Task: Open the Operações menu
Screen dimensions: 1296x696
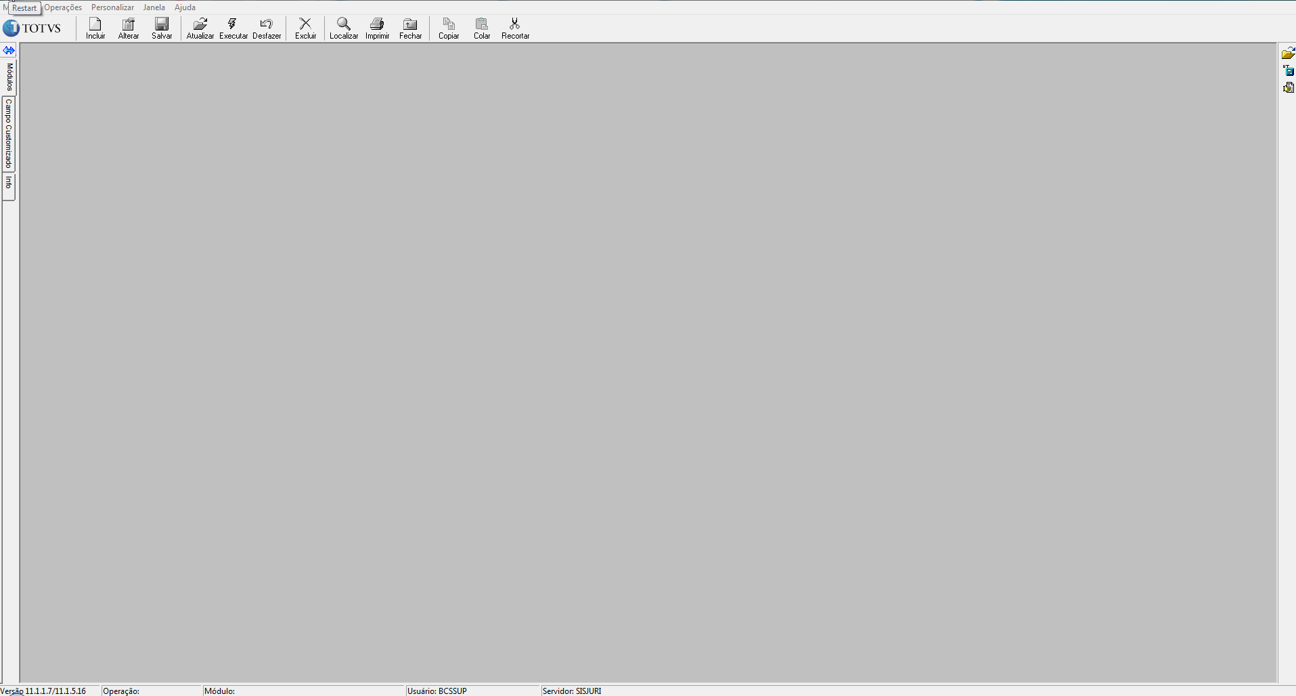Action: (x=63, y=7)
